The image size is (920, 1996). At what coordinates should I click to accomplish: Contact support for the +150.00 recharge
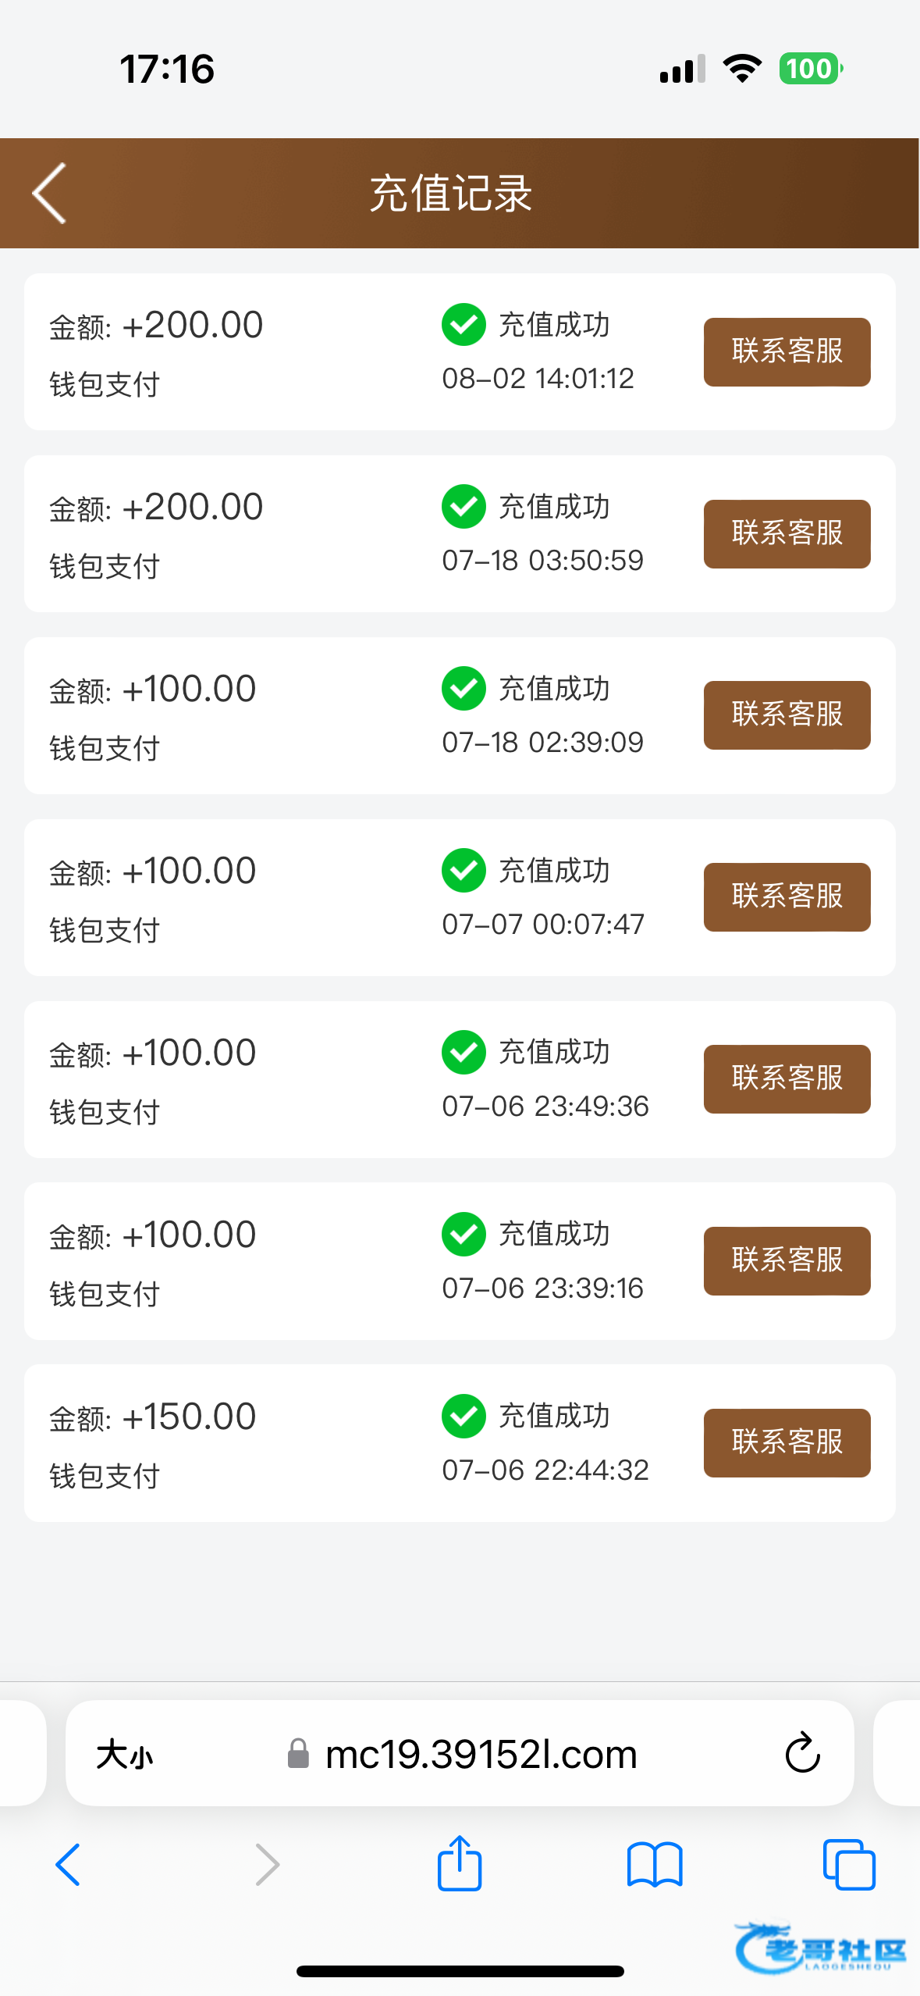point(787,1442)
